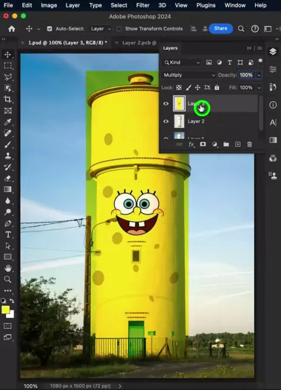Toggle the Auto-Select checkbox
The width and height of the screenshot is (281, 390).
click(50, 29)
